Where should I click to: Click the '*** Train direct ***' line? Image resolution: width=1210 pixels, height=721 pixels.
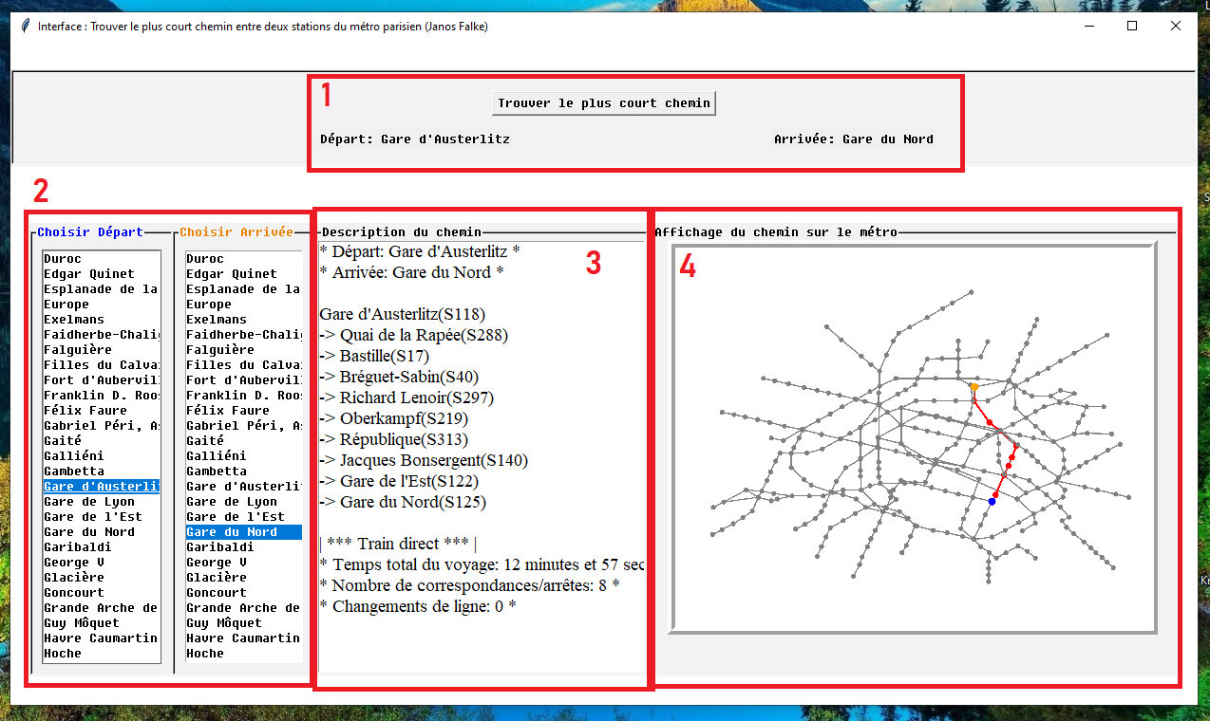pyautogui.click(x=398, y=544)
